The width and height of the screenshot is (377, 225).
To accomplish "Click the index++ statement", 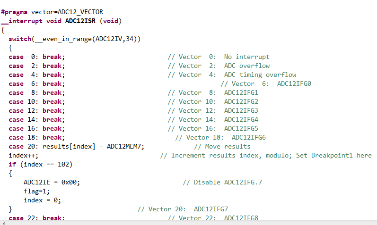I will pyautogui.click(x=23, y=155).
